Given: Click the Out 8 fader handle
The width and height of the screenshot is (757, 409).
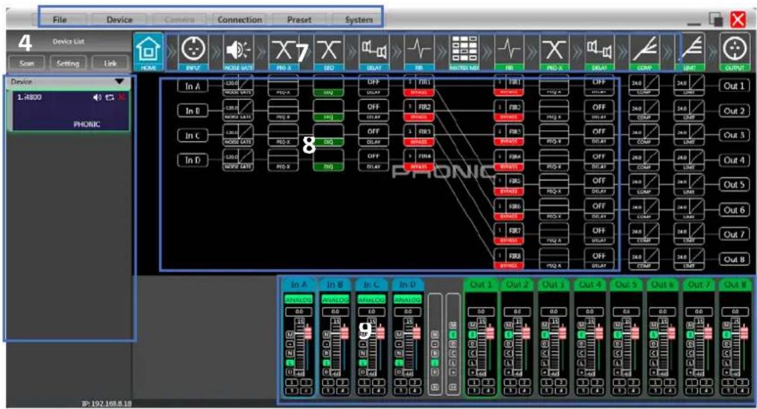Looking at the screenshot, I should pos(744,333).
